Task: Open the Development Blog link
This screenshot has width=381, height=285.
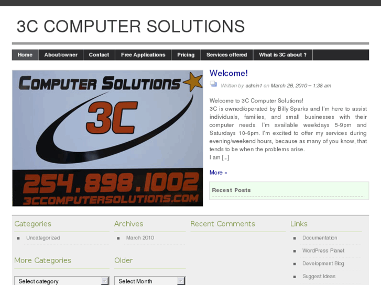Action: [323, 264]
